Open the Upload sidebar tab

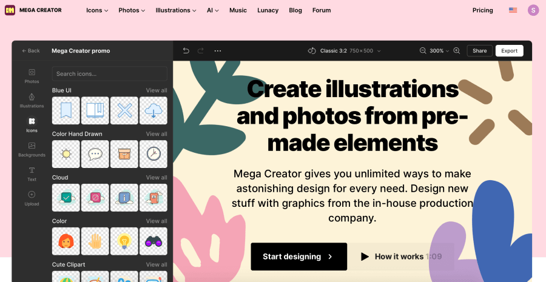point(32,198)
